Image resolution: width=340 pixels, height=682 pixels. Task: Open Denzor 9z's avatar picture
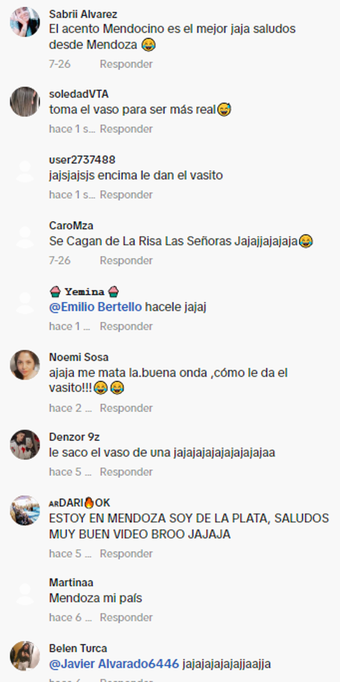[25, 445]
